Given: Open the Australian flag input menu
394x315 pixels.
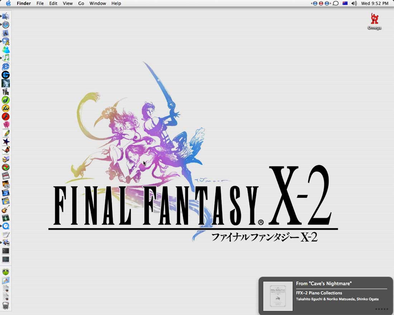Looking at the screenshot, I should coord(345,3).
